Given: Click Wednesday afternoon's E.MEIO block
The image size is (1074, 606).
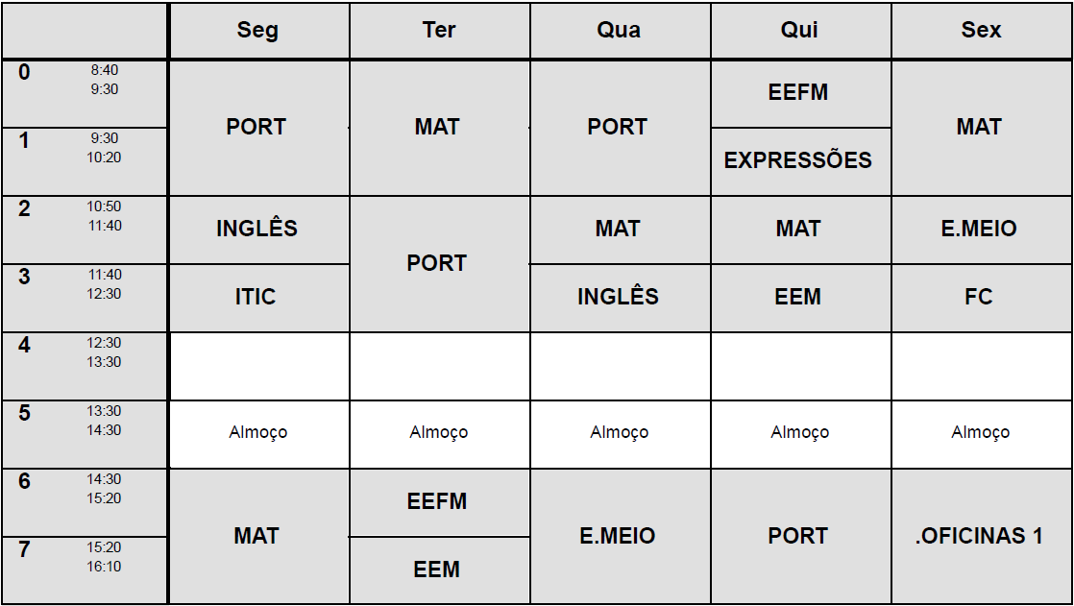Looking at the screenshot, I should (x=618, y=536).
